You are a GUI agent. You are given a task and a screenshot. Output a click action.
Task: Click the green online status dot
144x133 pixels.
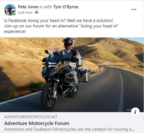pos(14,14)
